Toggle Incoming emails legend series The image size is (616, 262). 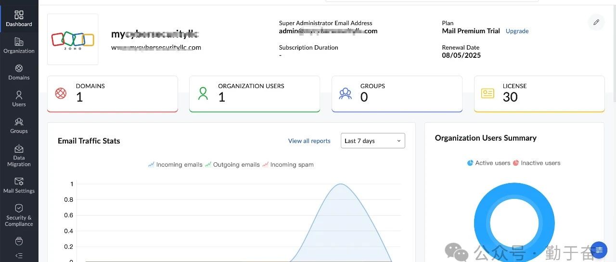(x=175, y=165)
